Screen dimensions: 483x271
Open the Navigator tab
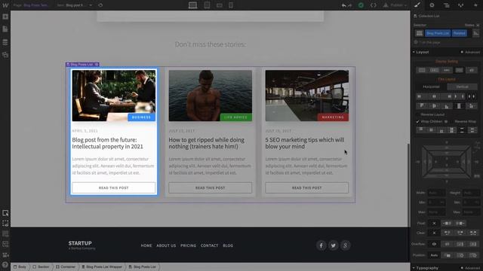point(446,5)
